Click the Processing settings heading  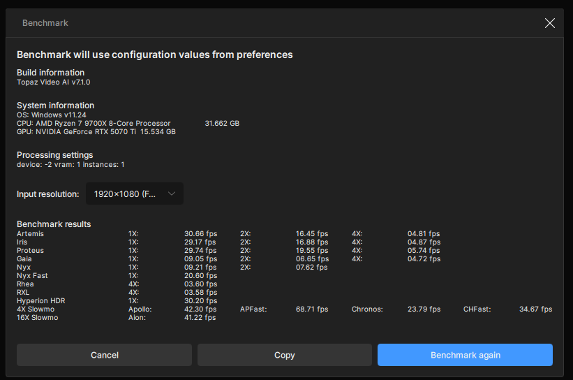54,155
